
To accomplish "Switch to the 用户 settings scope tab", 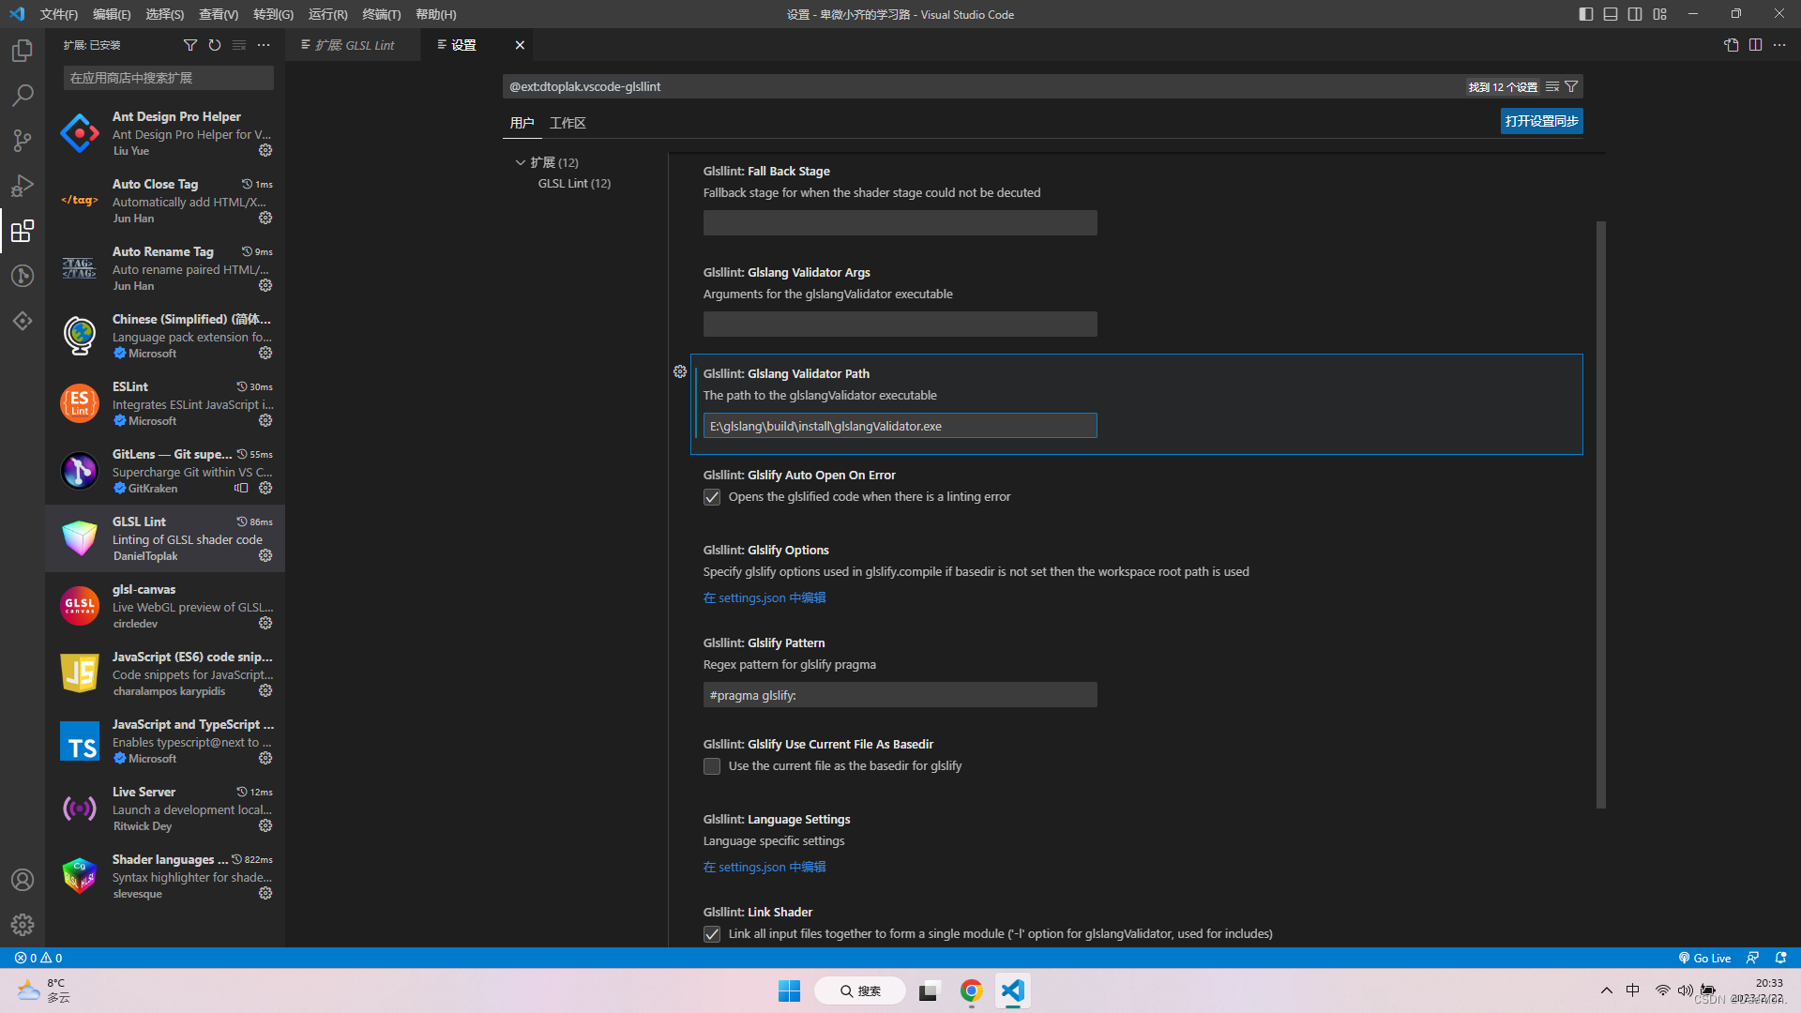I will [522, 123].
